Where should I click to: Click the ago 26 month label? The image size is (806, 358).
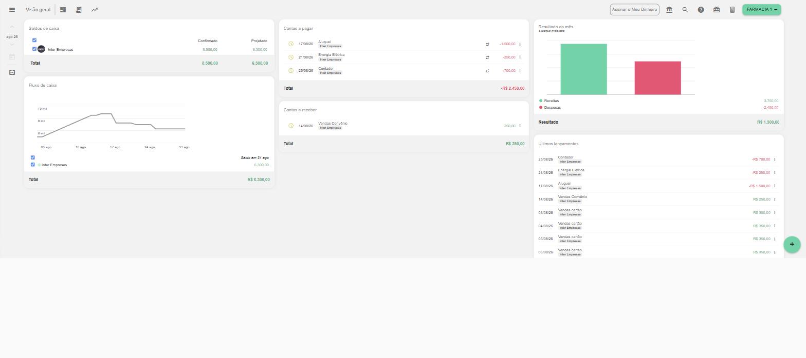[x=12, y=37]
